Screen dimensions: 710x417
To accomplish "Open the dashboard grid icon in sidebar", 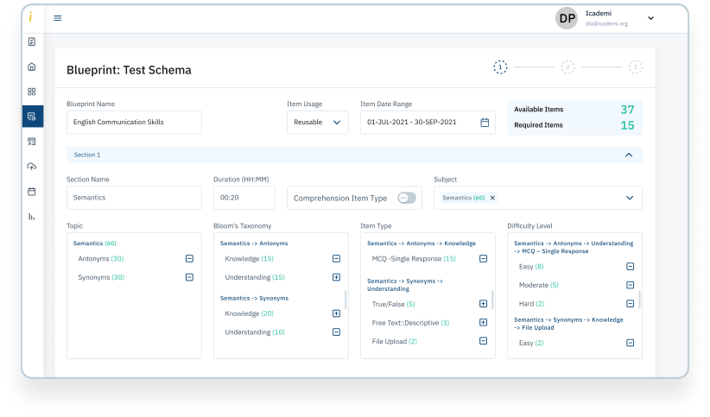I will point(32,92).
